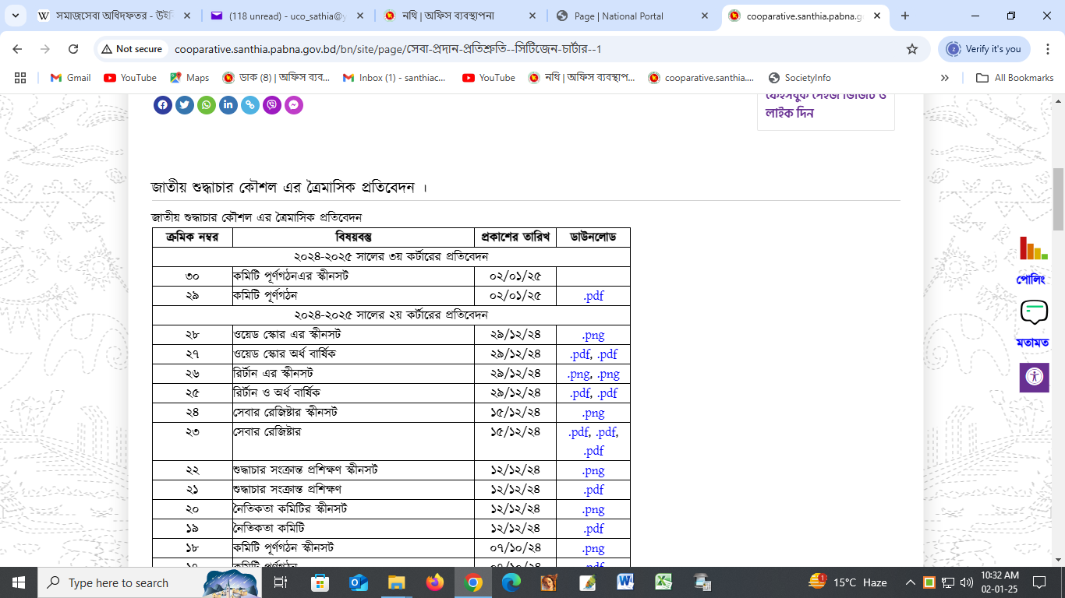Open the মতামত feedback chat icon
Viewport: 1065px width, 598px height.
(x=1034, y=313)
